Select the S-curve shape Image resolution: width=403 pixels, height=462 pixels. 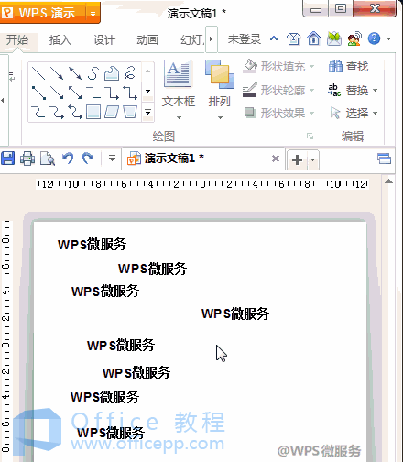pyautogui.click(x=93, y=73)
